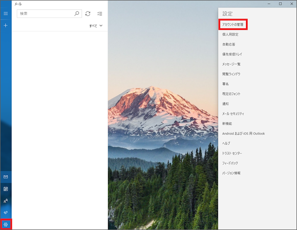Select フィードバック option
The width and height of the screenshot is (297, 230).
(230, 163)
